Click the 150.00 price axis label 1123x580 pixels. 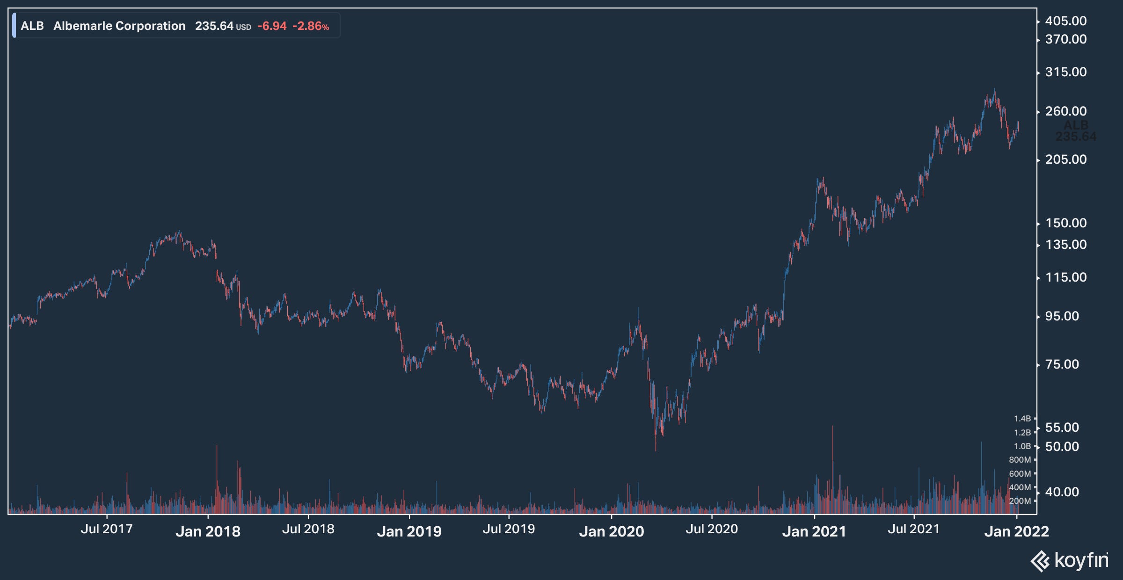pos(1066,223)
